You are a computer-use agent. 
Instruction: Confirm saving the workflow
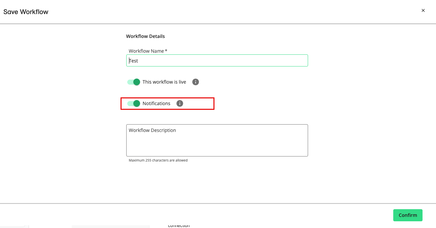408,215
